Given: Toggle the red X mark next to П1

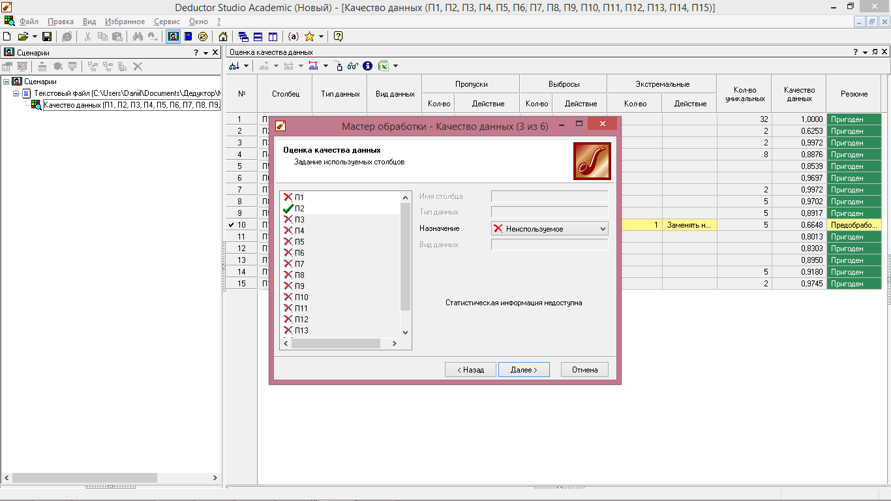Looking at the screenshot, I should coord(288,198).
